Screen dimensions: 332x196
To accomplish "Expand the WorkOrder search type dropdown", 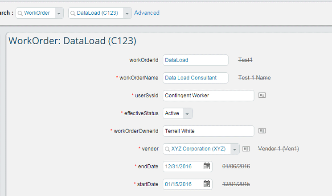I will click(x=59, y=13).
